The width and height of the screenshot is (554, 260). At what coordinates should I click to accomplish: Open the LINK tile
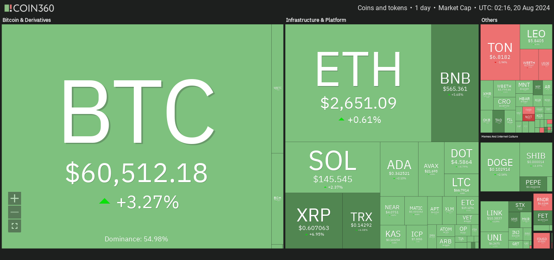coord(494,216)
